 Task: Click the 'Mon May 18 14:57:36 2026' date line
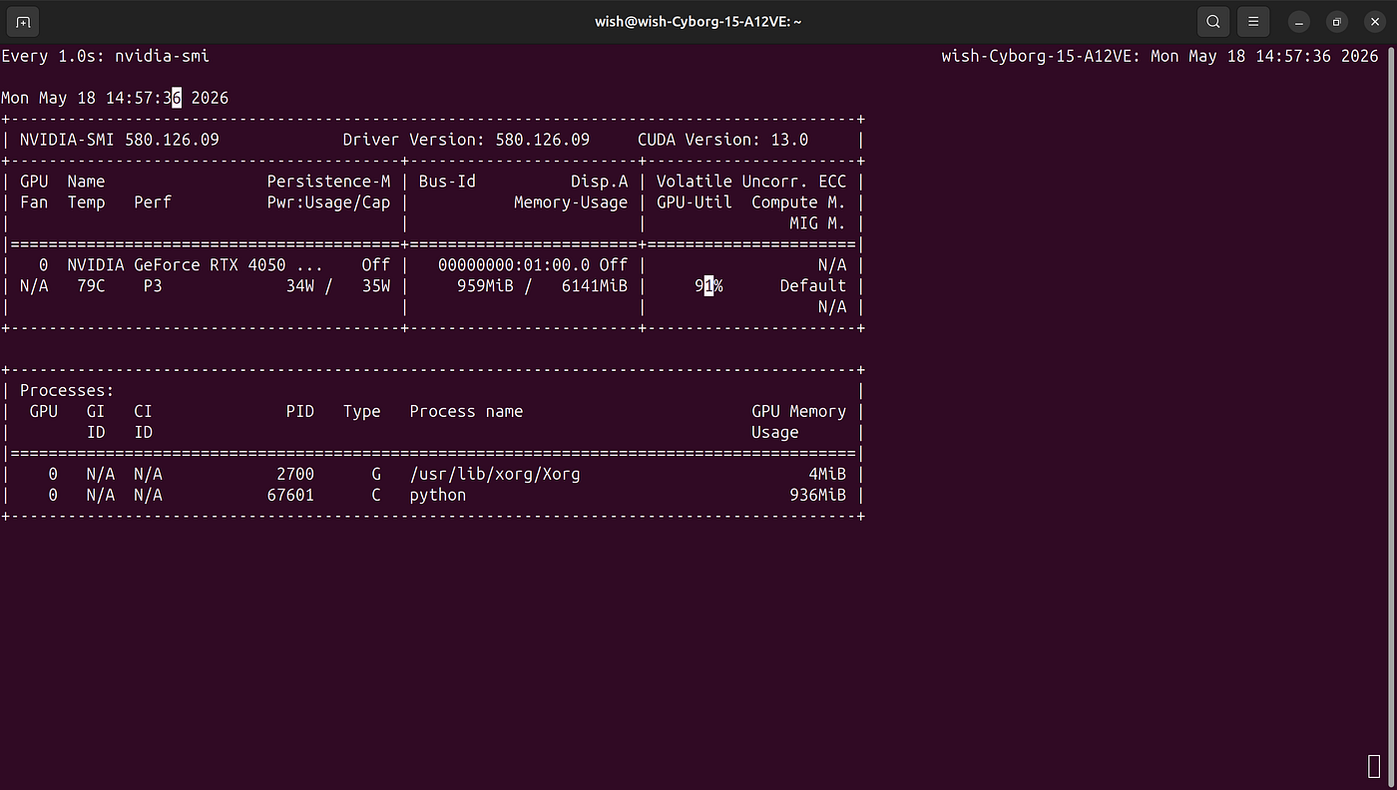[x=115, y=98]
